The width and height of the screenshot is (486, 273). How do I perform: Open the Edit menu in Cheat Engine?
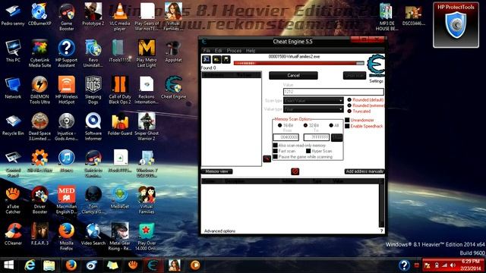click(x=218, y=51)
